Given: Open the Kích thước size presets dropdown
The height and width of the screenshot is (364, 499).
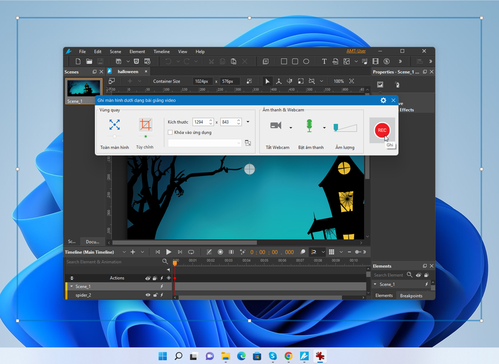Looking at the screenshot, I should click(248, 122).
